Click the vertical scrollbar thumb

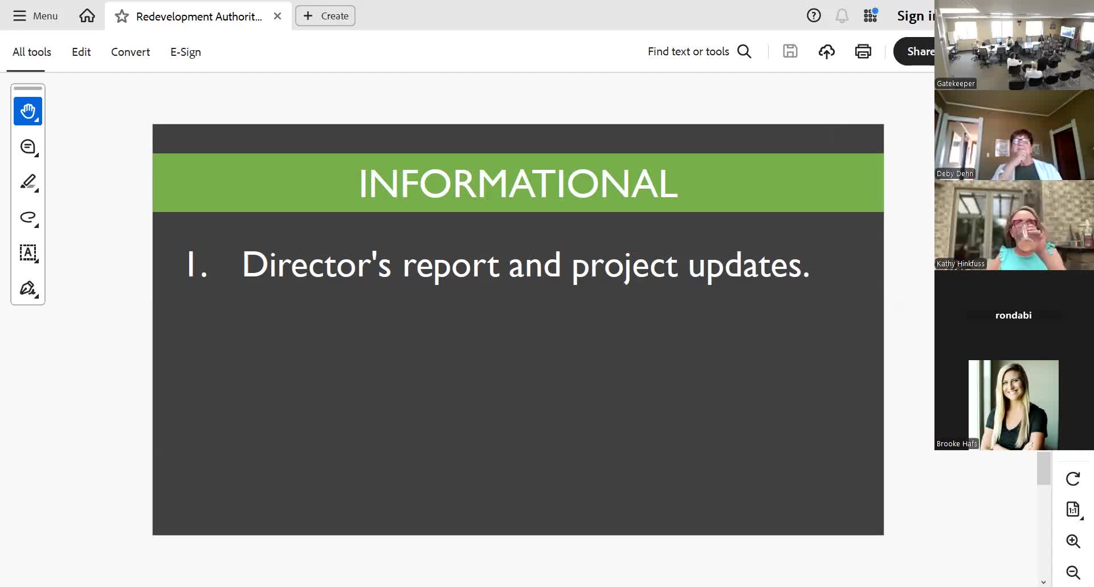(x=1043, y=468)
